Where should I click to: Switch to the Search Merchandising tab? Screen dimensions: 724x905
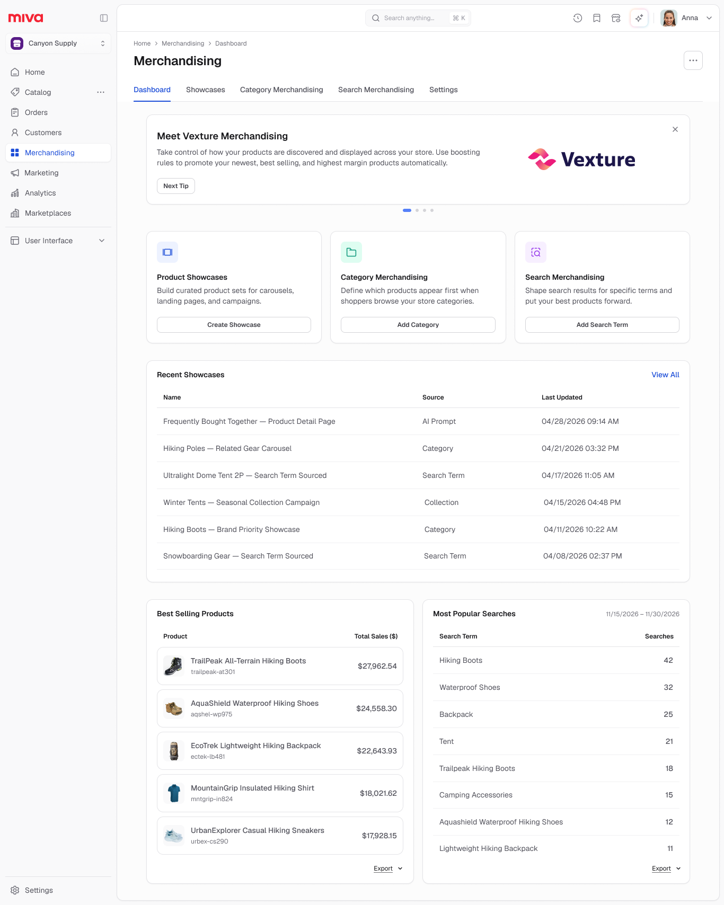376,90
